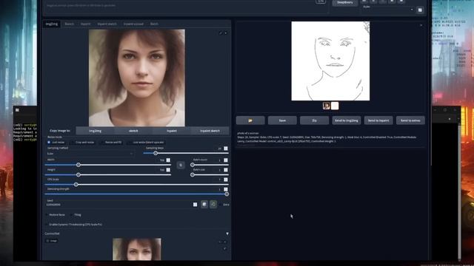Select the white line-art gallery thumbnail
The width and height of the screenshot is (474, 266).
tap(335, 106)
